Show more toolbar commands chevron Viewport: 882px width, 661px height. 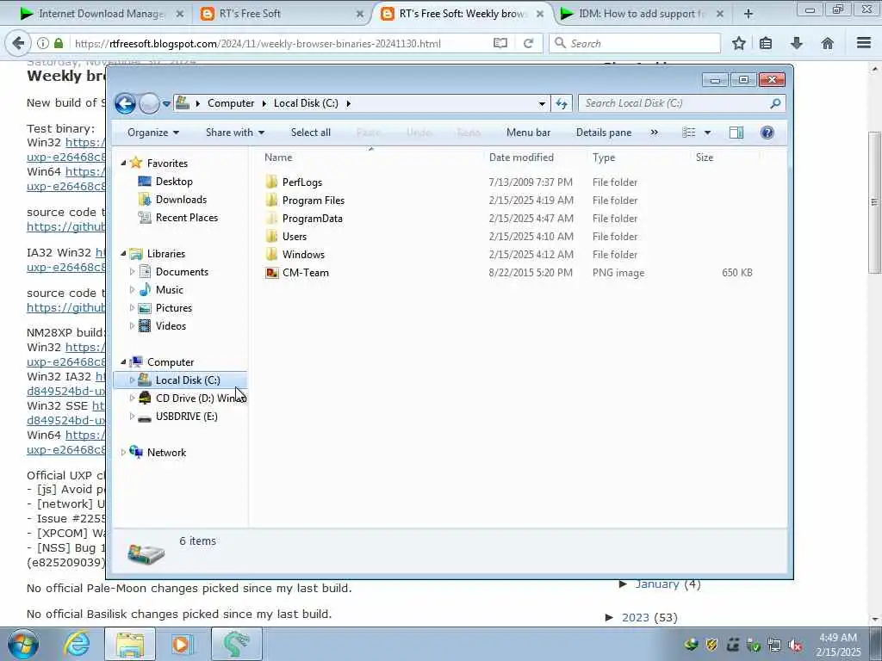click(x=655, y=133)
